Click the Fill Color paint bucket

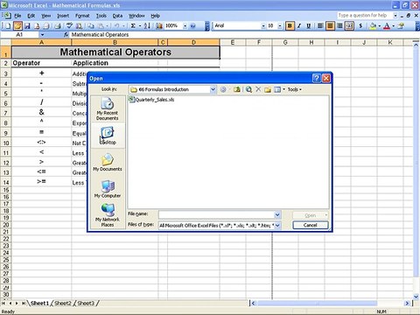[x=373, y=26]
